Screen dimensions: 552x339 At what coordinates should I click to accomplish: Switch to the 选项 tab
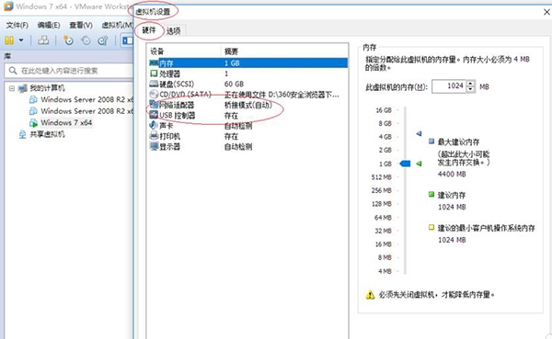pos(174,31)
